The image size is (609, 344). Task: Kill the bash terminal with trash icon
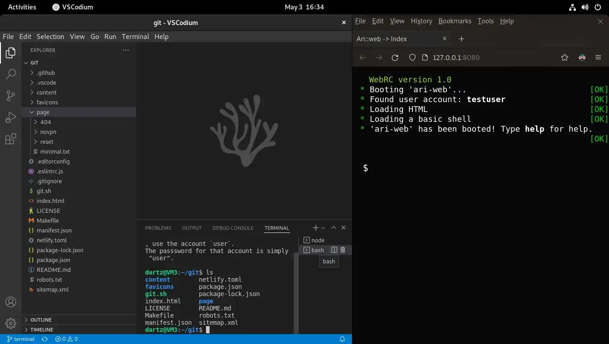coord(343,250)
